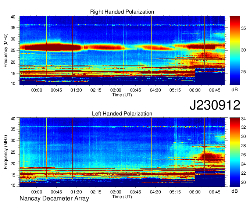Click the 03:00 time tick under Left Handed plot
This screenshot has height=203, width=250.
(115, 192)
